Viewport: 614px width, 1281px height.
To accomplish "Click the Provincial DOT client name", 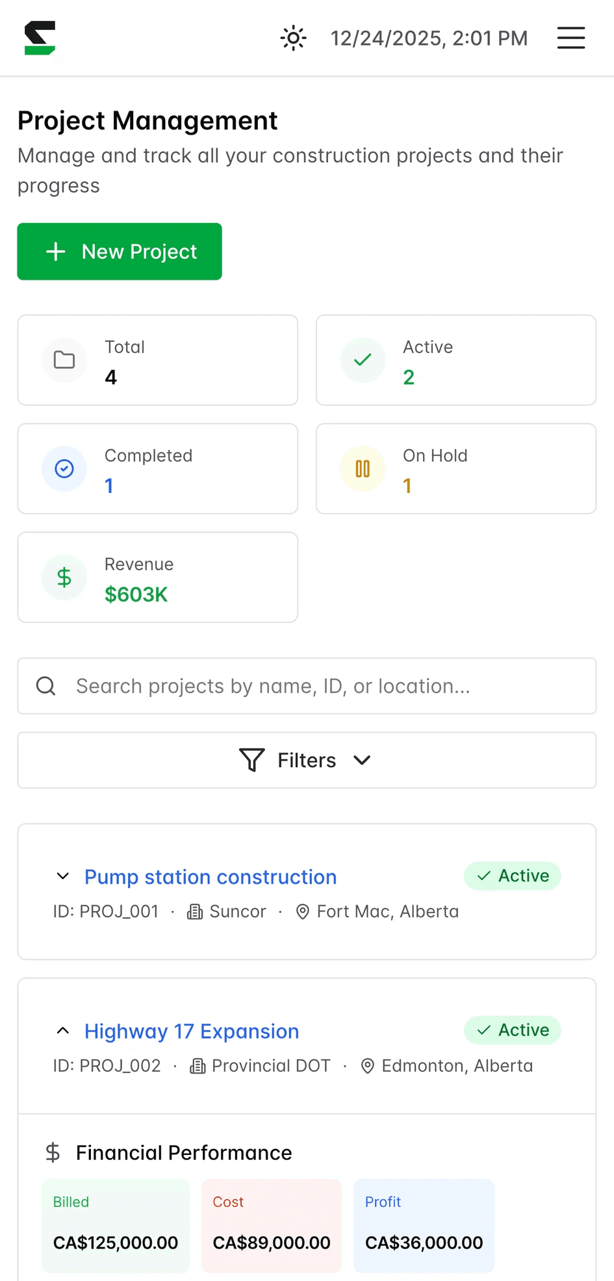I will (271, 1065).
